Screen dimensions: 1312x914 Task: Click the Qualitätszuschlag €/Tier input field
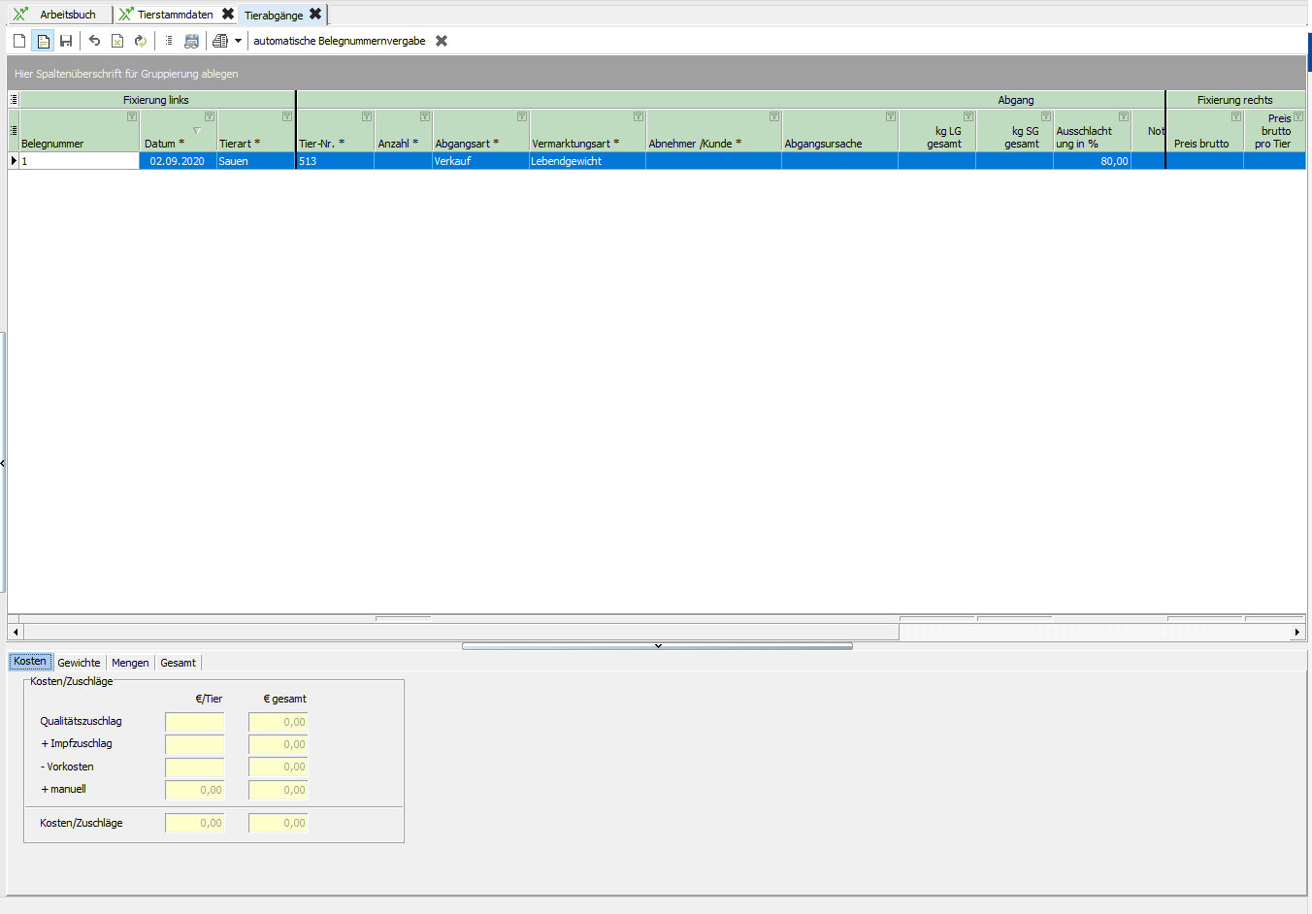195,722
